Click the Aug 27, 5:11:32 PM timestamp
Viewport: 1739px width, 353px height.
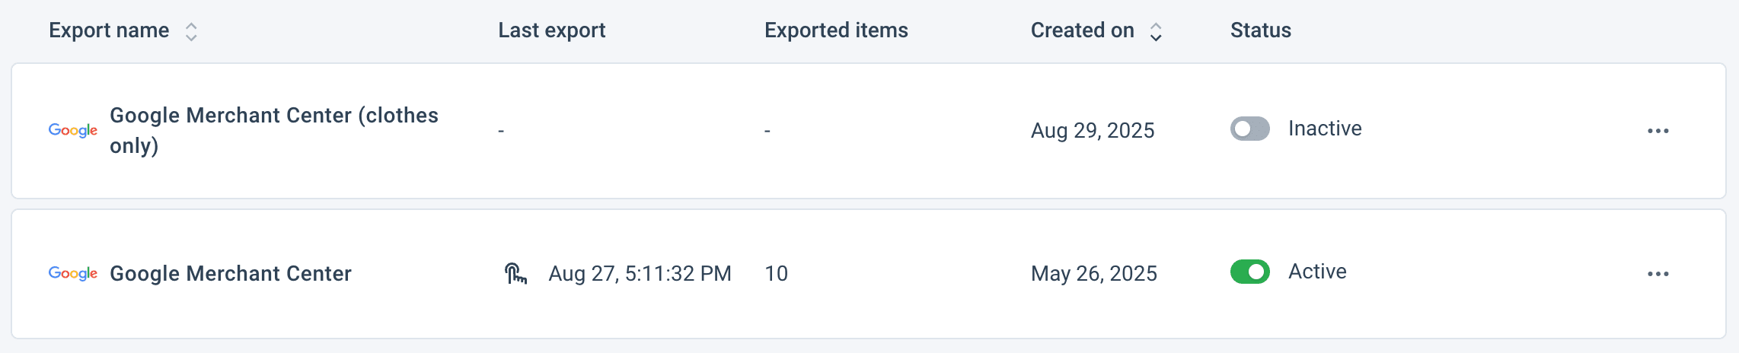tap(640, 273)
